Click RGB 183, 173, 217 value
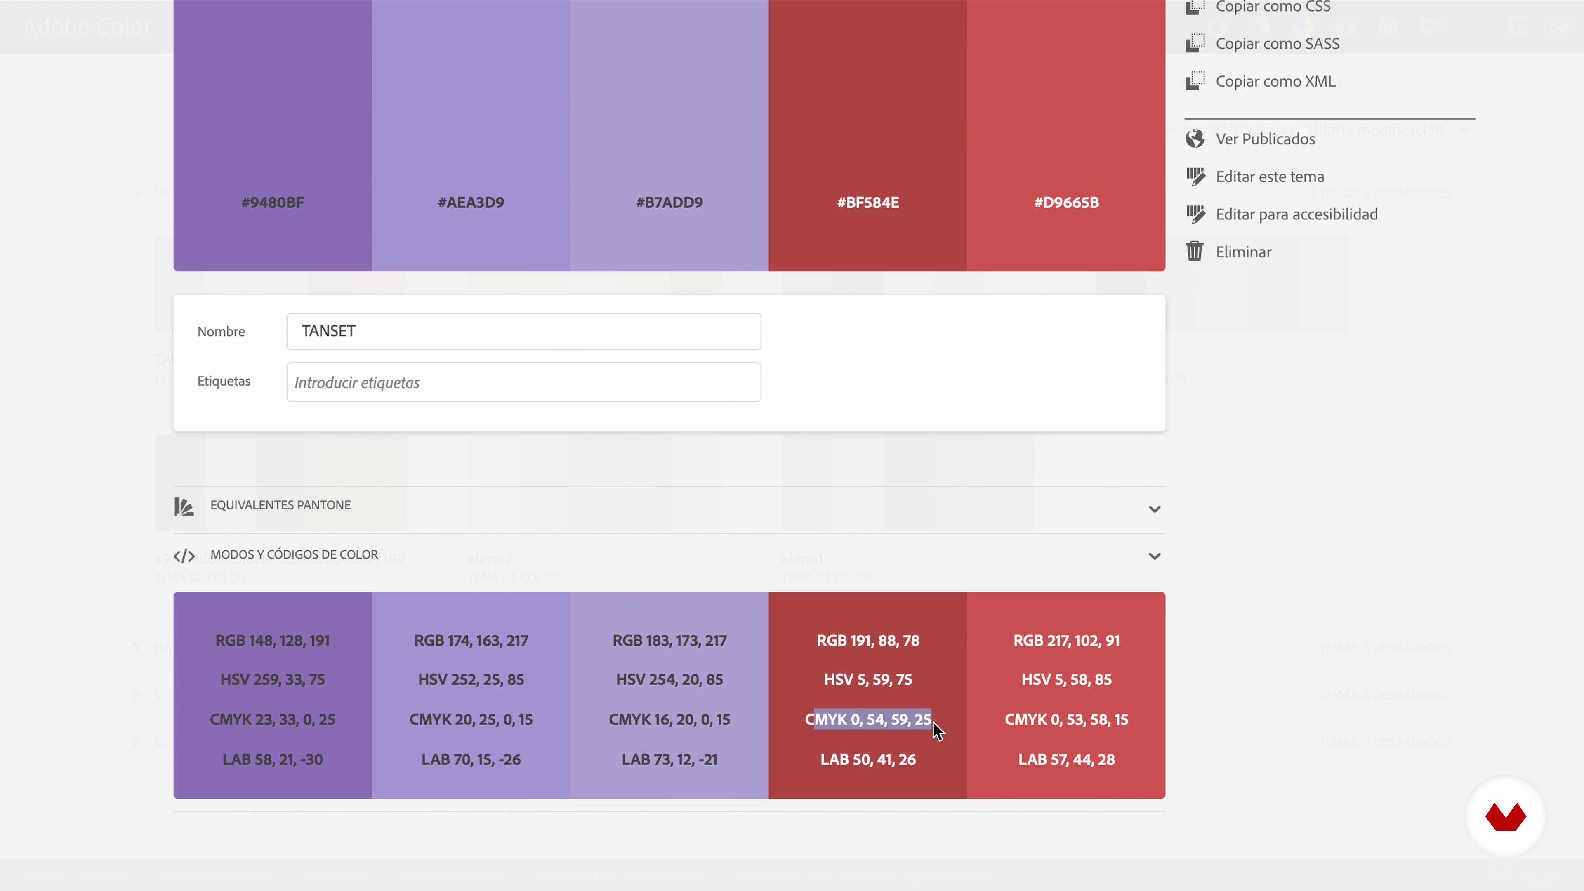The image size is (1584, 891). pos(669,641)
